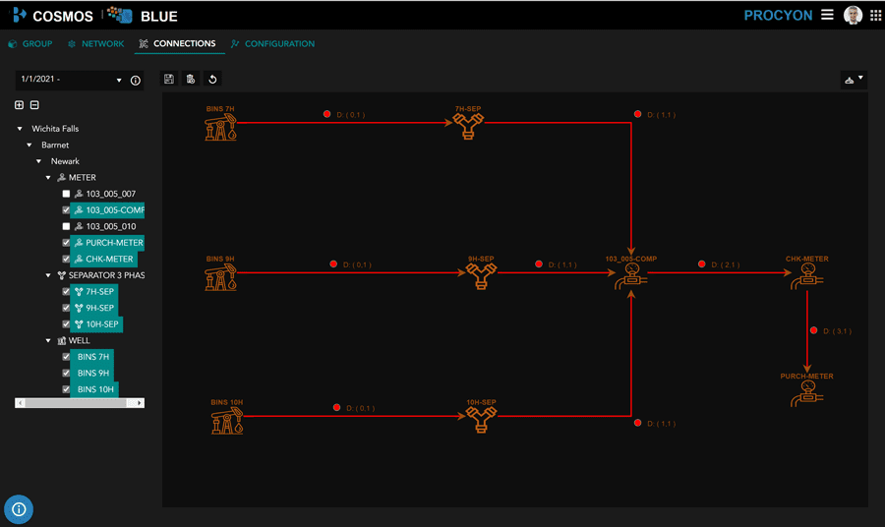885x527 pixels.
Task: Uncheck the 7H-SEP checkbox
Action: [66, 292]
